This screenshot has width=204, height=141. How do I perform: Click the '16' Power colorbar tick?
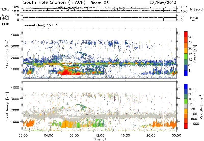tap(190, 54)
